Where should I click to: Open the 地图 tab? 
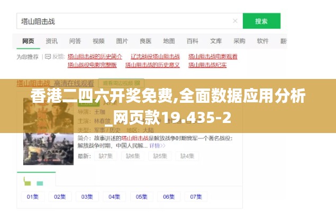point(169,41)
